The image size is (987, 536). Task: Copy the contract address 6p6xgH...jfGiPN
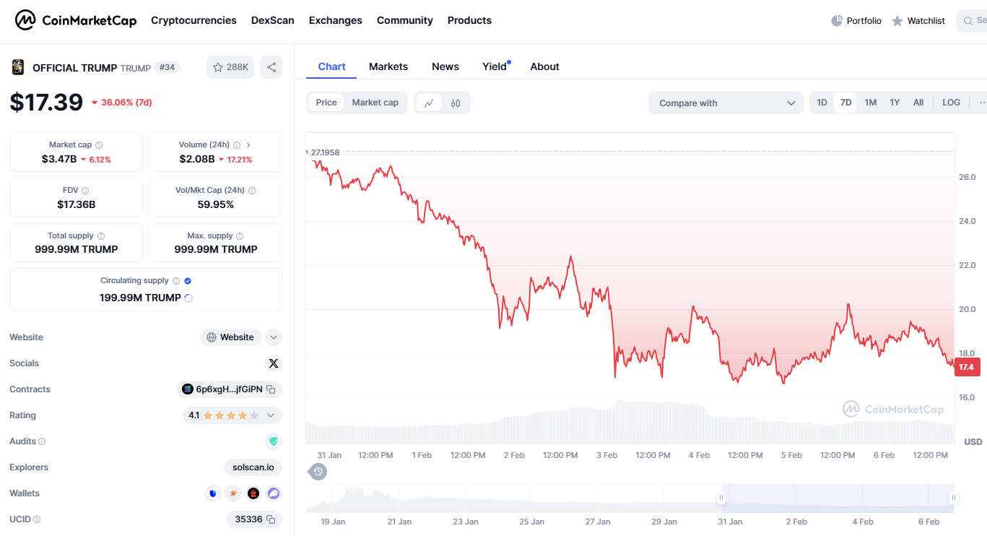click(271, 389)
